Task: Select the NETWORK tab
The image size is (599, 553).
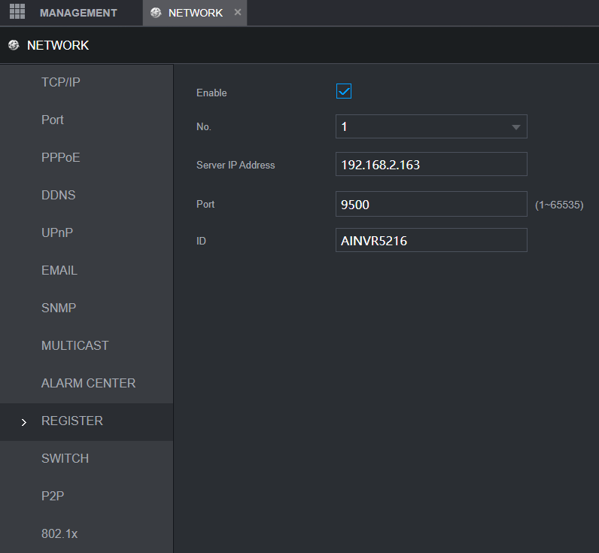Action: tap(195, 13)
